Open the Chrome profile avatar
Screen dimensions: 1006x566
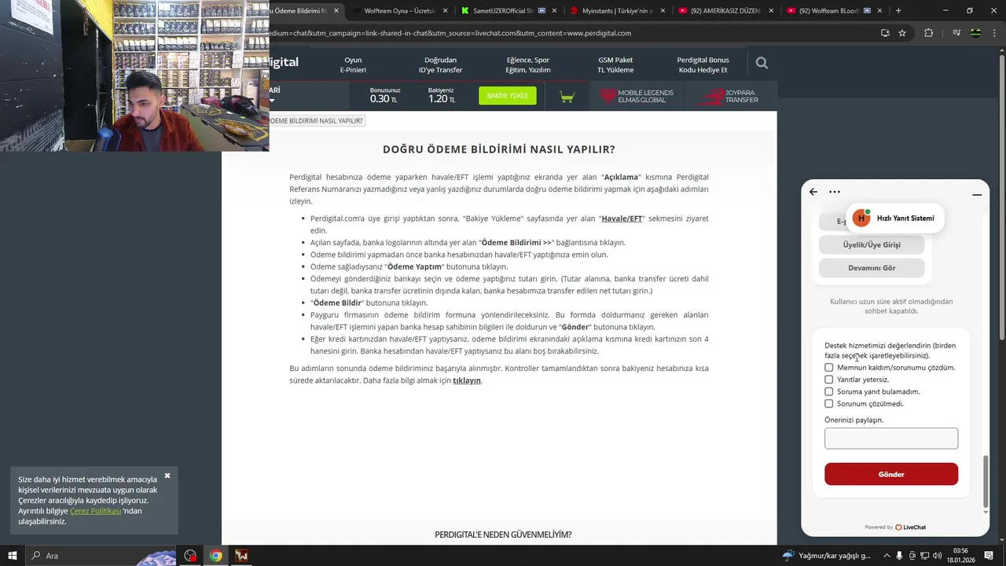tap(975, 33)
